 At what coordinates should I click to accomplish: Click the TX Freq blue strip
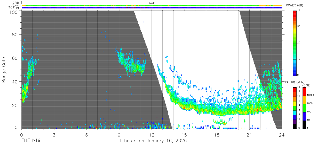(152, 8)
